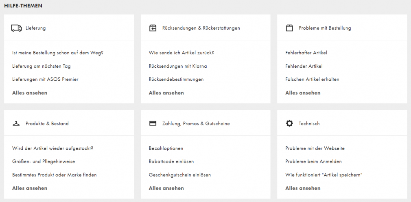
Task: Open the Technisch topic heading
Action: [x=309, y=124]
